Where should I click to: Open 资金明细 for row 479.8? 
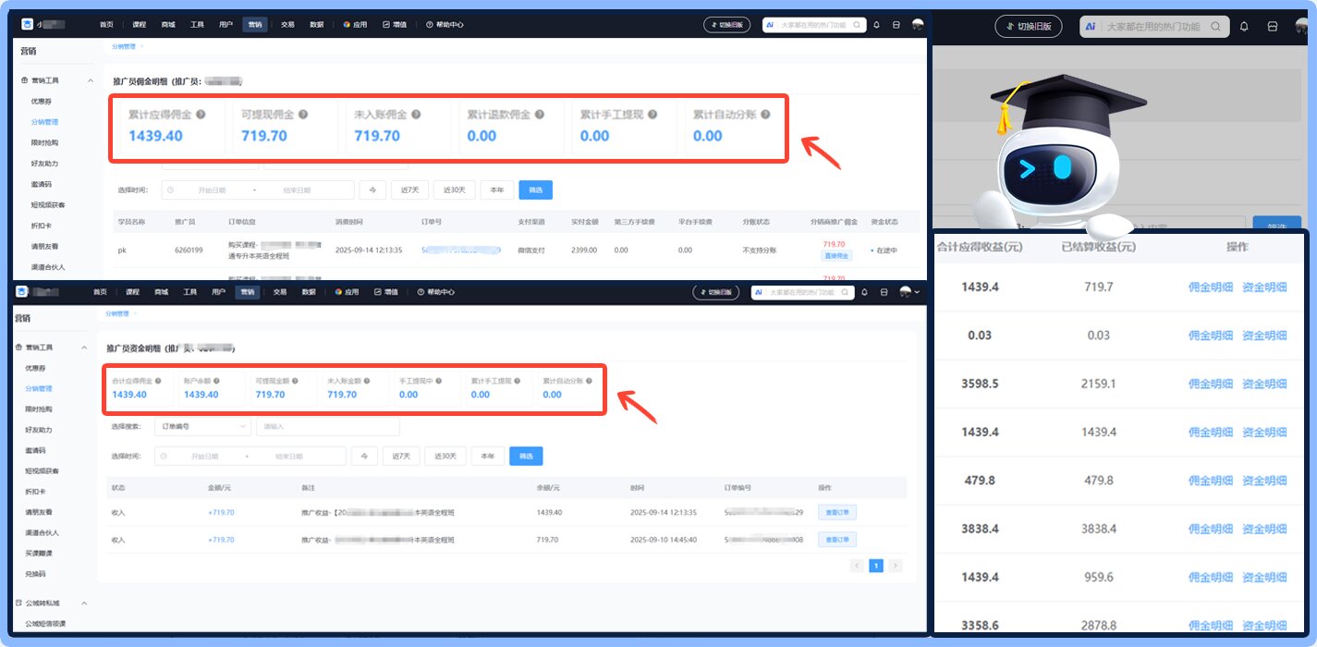tap(1264, 481)
